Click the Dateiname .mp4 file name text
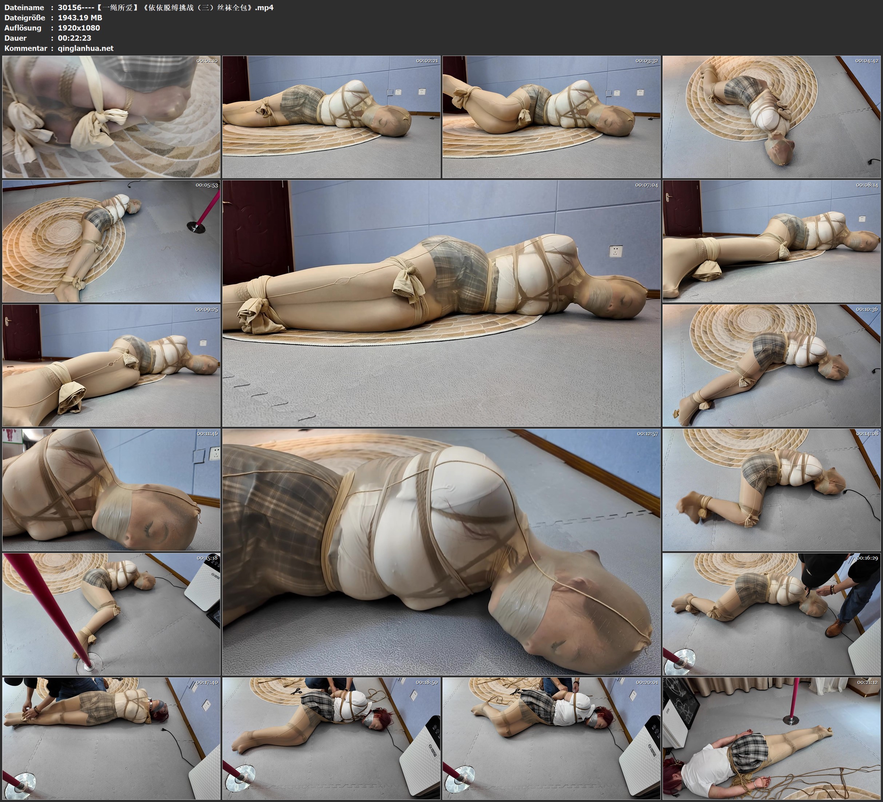Screen dimensions: 883x802 (x=166, y=7)
